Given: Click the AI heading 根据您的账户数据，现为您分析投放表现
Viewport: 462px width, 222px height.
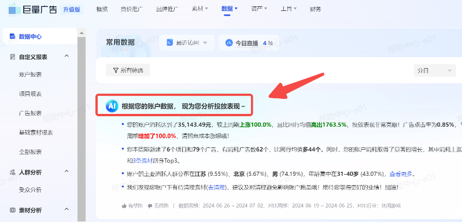Looking at the screenshot, I should (183, 106).
